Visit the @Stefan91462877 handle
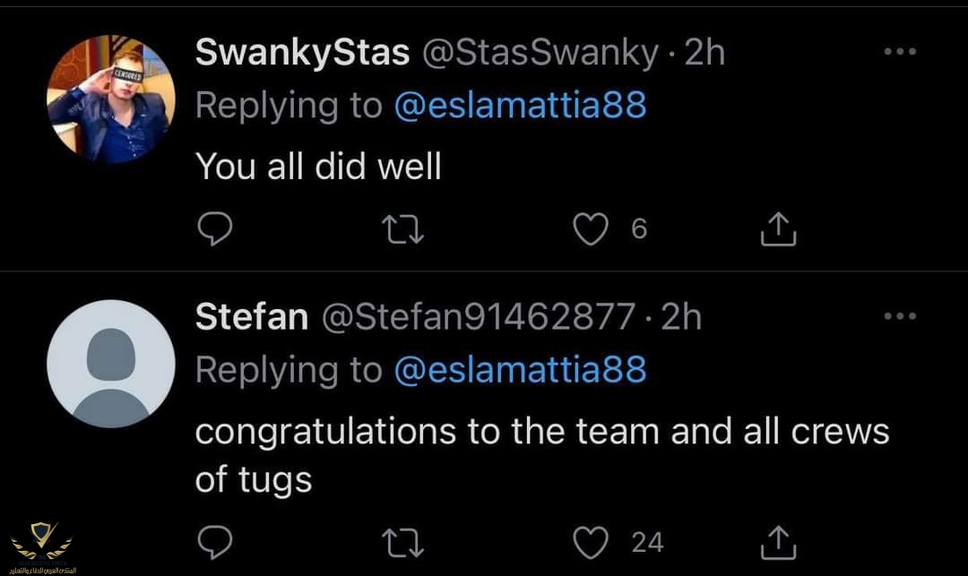 [478, 317]
